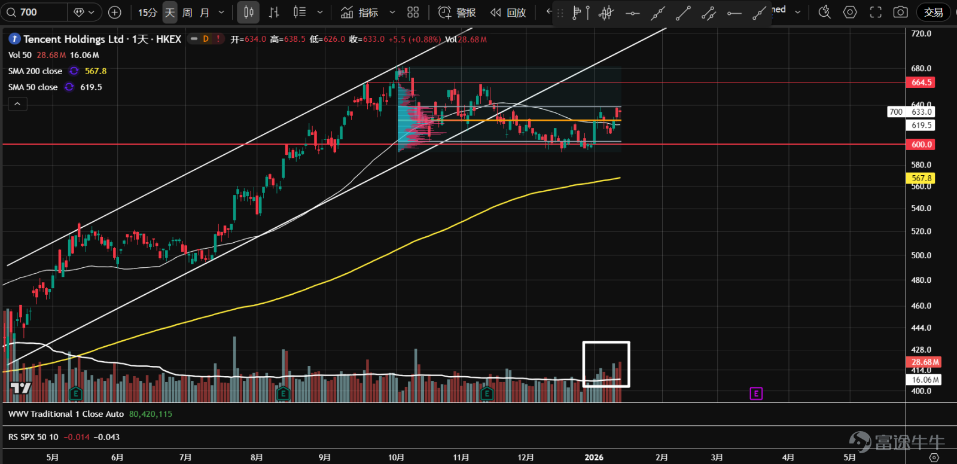Select the horizontal ray drawing tool

(734, 13)
